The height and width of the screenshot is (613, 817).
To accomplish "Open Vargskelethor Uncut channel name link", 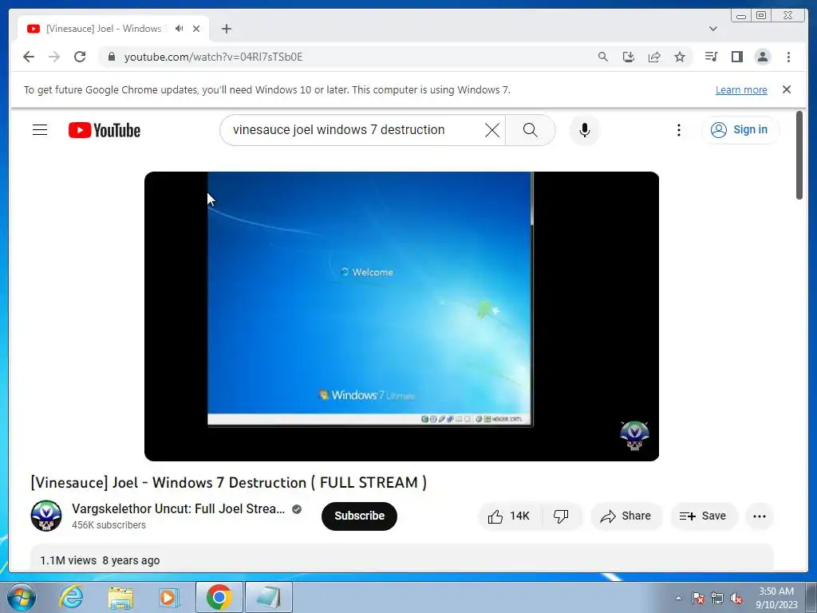I will point(179,508).
